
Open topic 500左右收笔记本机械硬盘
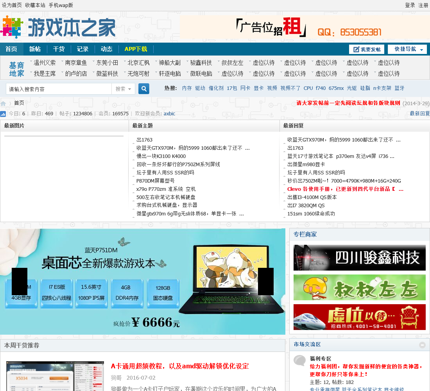coord(166,197)
